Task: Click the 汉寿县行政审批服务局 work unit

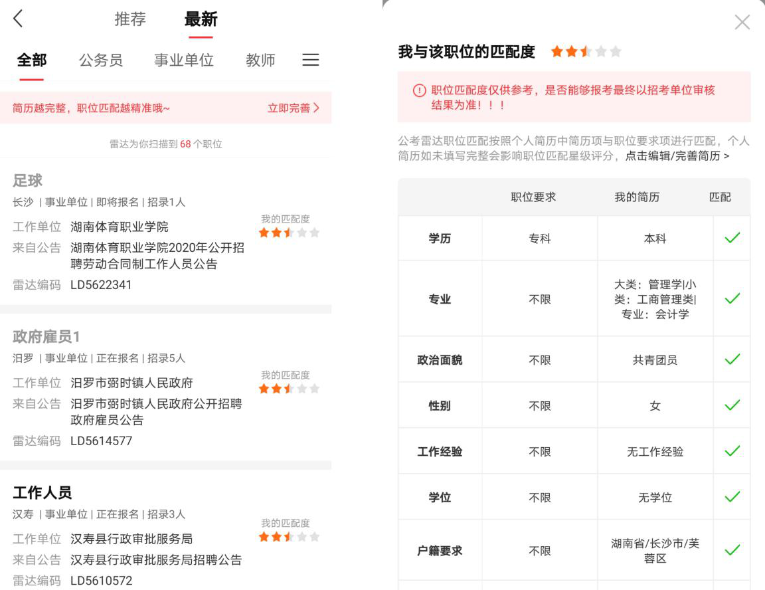Action: coord(131,539)
